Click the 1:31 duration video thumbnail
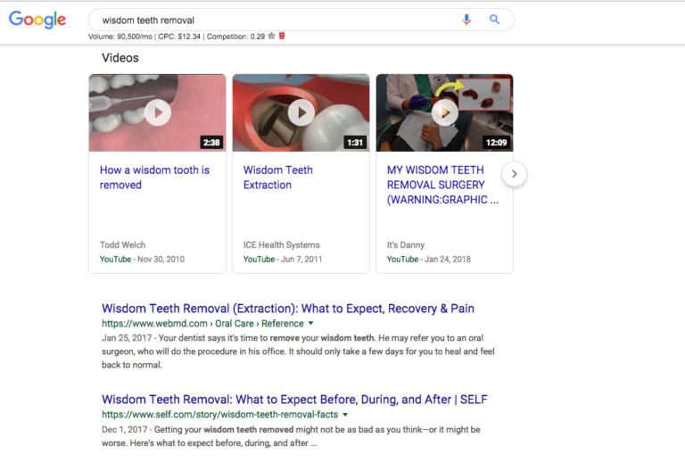The image size is (685, 471). pyautogui.click(x=301, y=112)
